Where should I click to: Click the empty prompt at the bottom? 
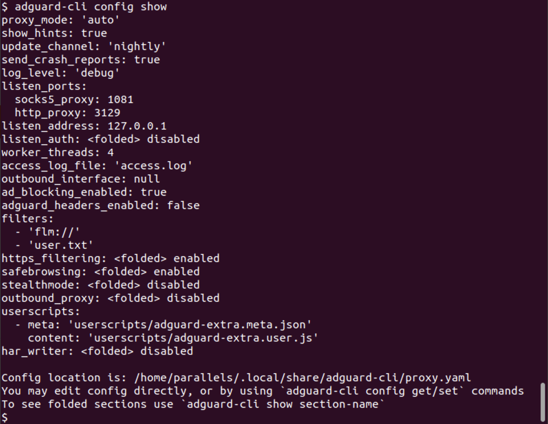click(4, 417)
